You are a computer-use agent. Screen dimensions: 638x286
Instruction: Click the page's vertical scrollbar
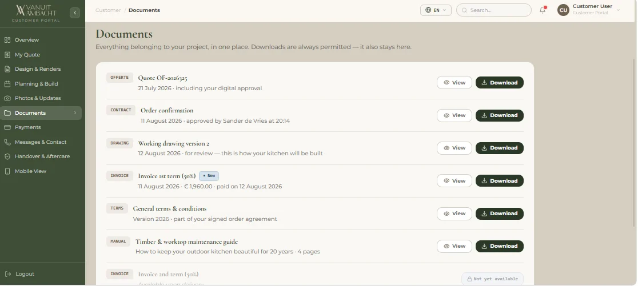[x=635, y=142]
